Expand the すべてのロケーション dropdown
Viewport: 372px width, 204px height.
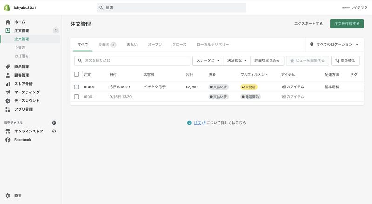334,44
